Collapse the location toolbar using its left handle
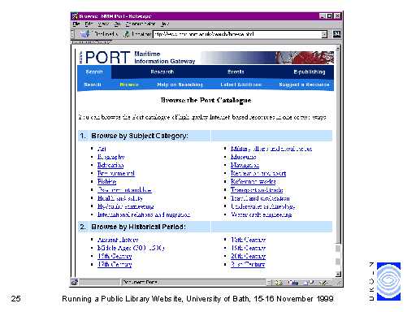 pos(72,34)
